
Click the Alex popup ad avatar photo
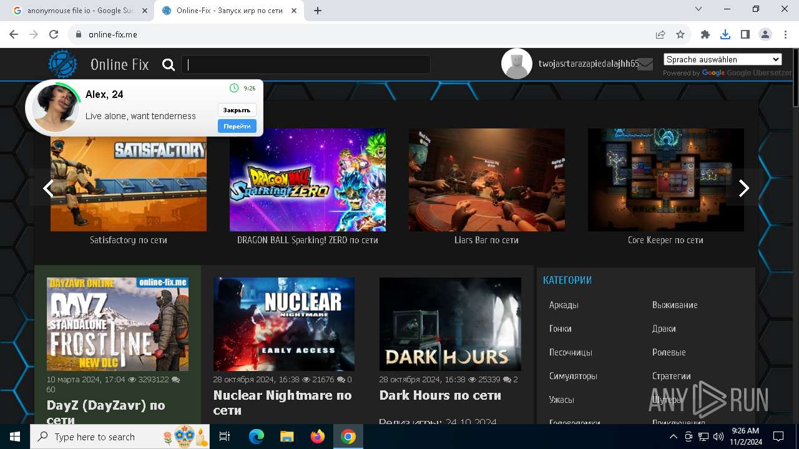pyautogui.click(x=55, y=107)
